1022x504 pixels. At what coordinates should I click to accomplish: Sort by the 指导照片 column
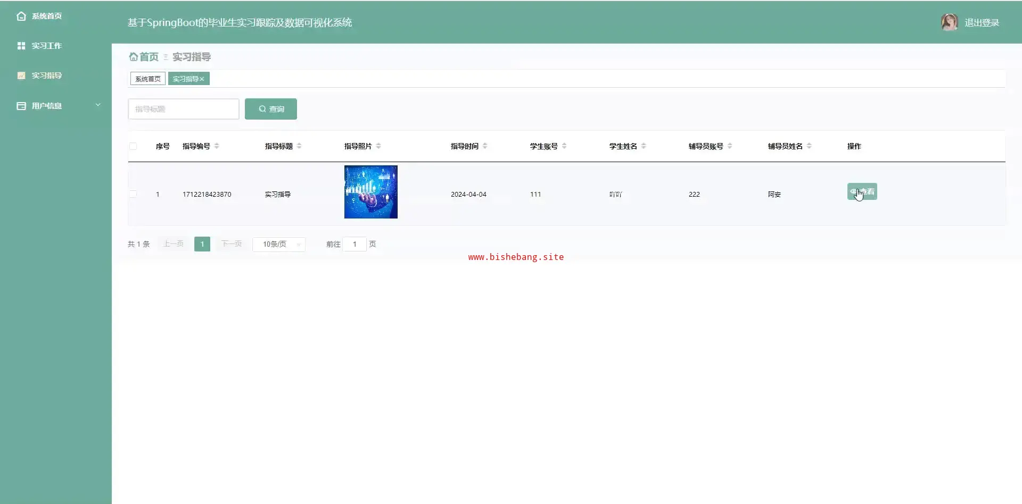378,146
